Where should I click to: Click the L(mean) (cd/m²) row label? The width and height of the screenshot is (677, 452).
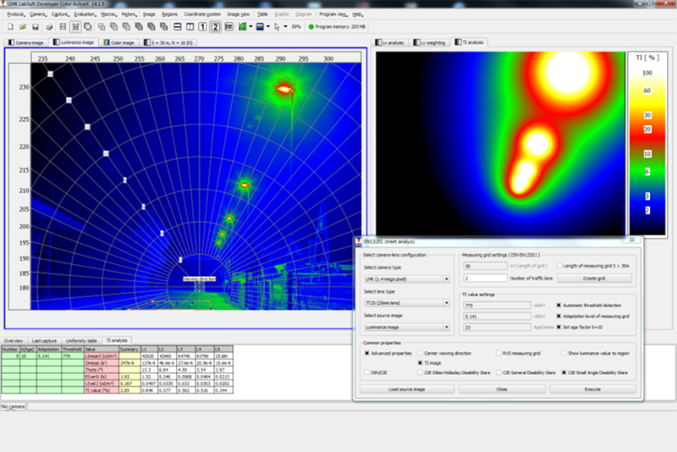click(x=102, y=356)
